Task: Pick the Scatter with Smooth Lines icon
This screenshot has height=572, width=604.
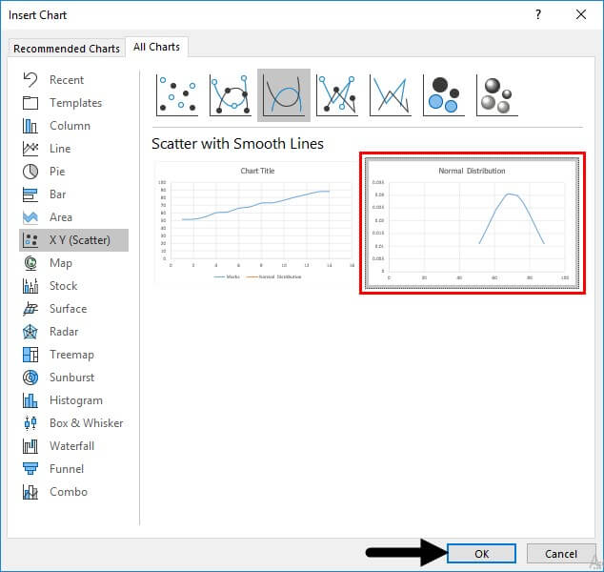Action: [284, 95]
